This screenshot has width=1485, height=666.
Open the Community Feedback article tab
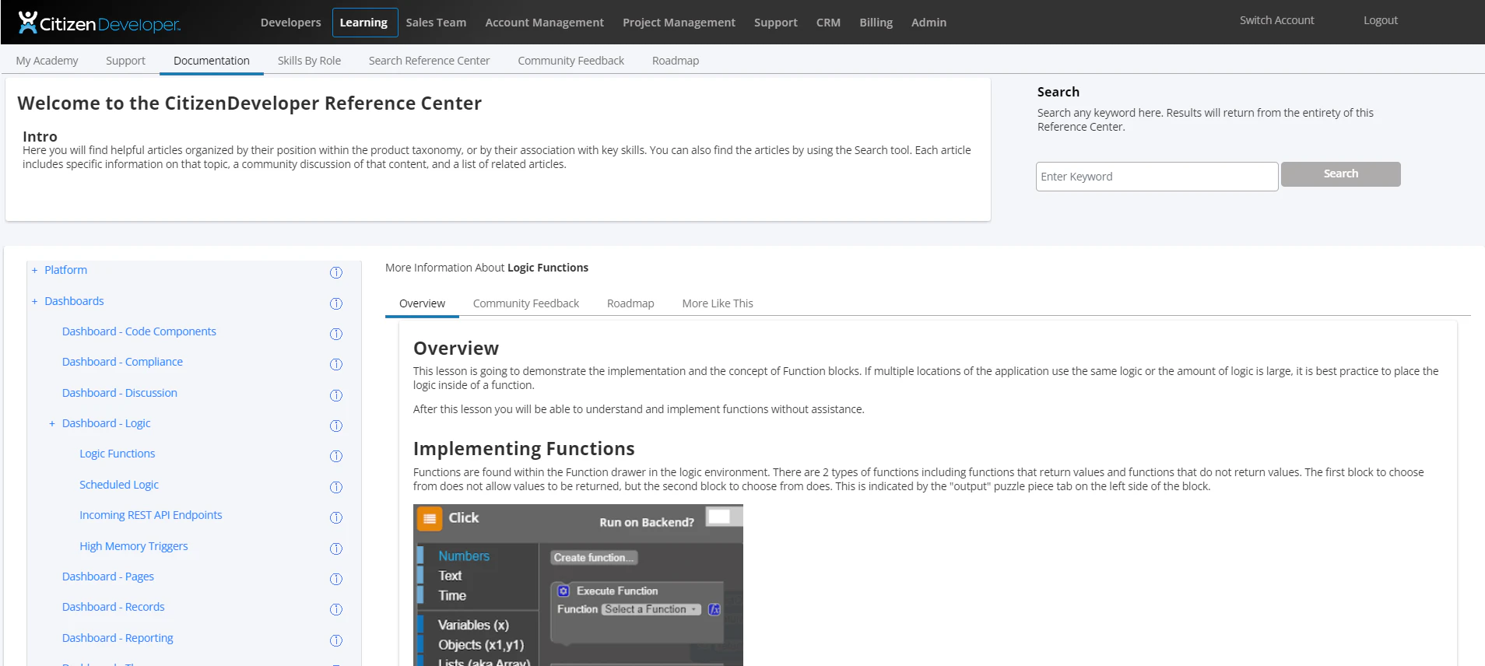click(525, 303)
